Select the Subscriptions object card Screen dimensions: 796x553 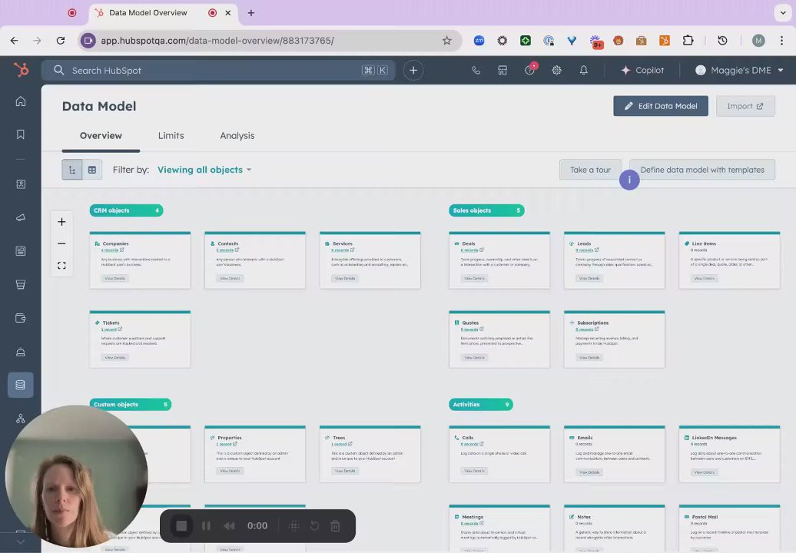pos(614,339)
